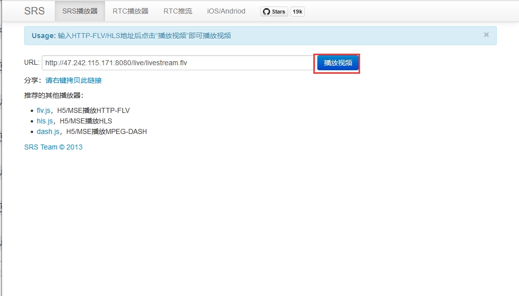Open the RTC播放器 tab

pyautogui.click(x=130, y=11)
